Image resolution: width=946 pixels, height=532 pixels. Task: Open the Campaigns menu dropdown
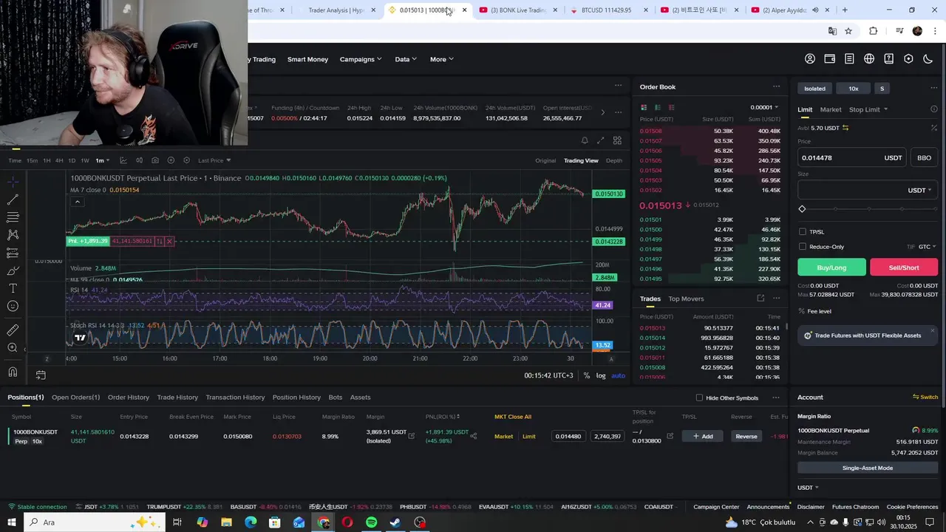tap(361, 59)
